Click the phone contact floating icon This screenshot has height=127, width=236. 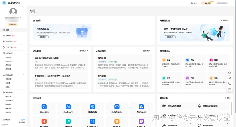coord(229,84)
